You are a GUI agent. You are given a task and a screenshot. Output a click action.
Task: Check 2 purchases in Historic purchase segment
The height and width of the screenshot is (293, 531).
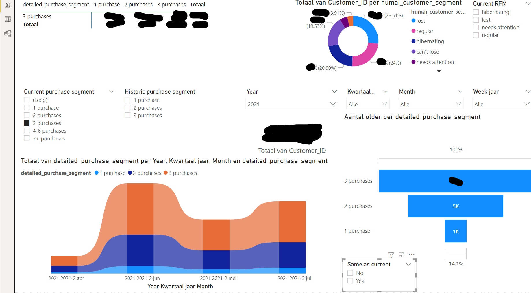pos(127,108)
